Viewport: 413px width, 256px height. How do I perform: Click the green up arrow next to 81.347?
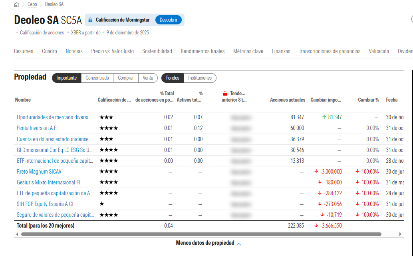(x=324, y=118)
